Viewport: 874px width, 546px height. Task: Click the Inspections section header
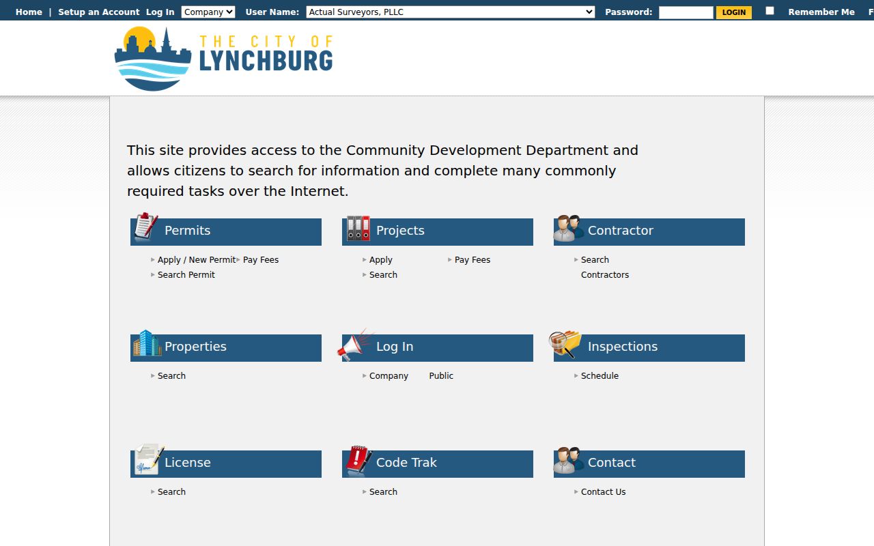click(649, 348)
